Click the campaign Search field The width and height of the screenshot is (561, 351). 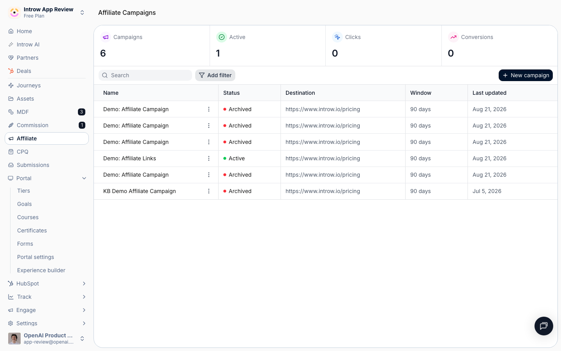[145, 75]
